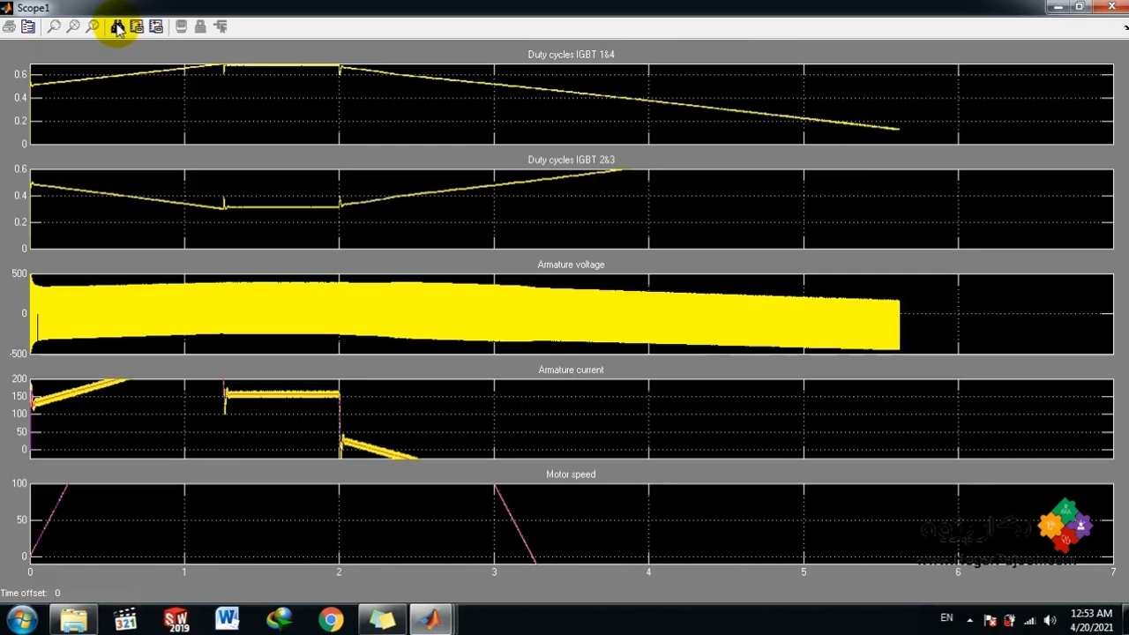This screenshot has width=1129, height=635.
Task: Click the Duty cycles IGBT 1&4 plot
Action: coord(571,104)
